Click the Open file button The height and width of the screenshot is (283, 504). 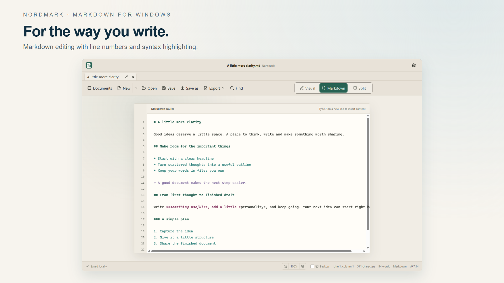149,88
